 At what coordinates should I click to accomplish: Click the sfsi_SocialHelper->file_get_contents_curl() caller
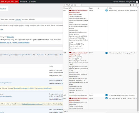pyautogui.click(x=123, y=98)
